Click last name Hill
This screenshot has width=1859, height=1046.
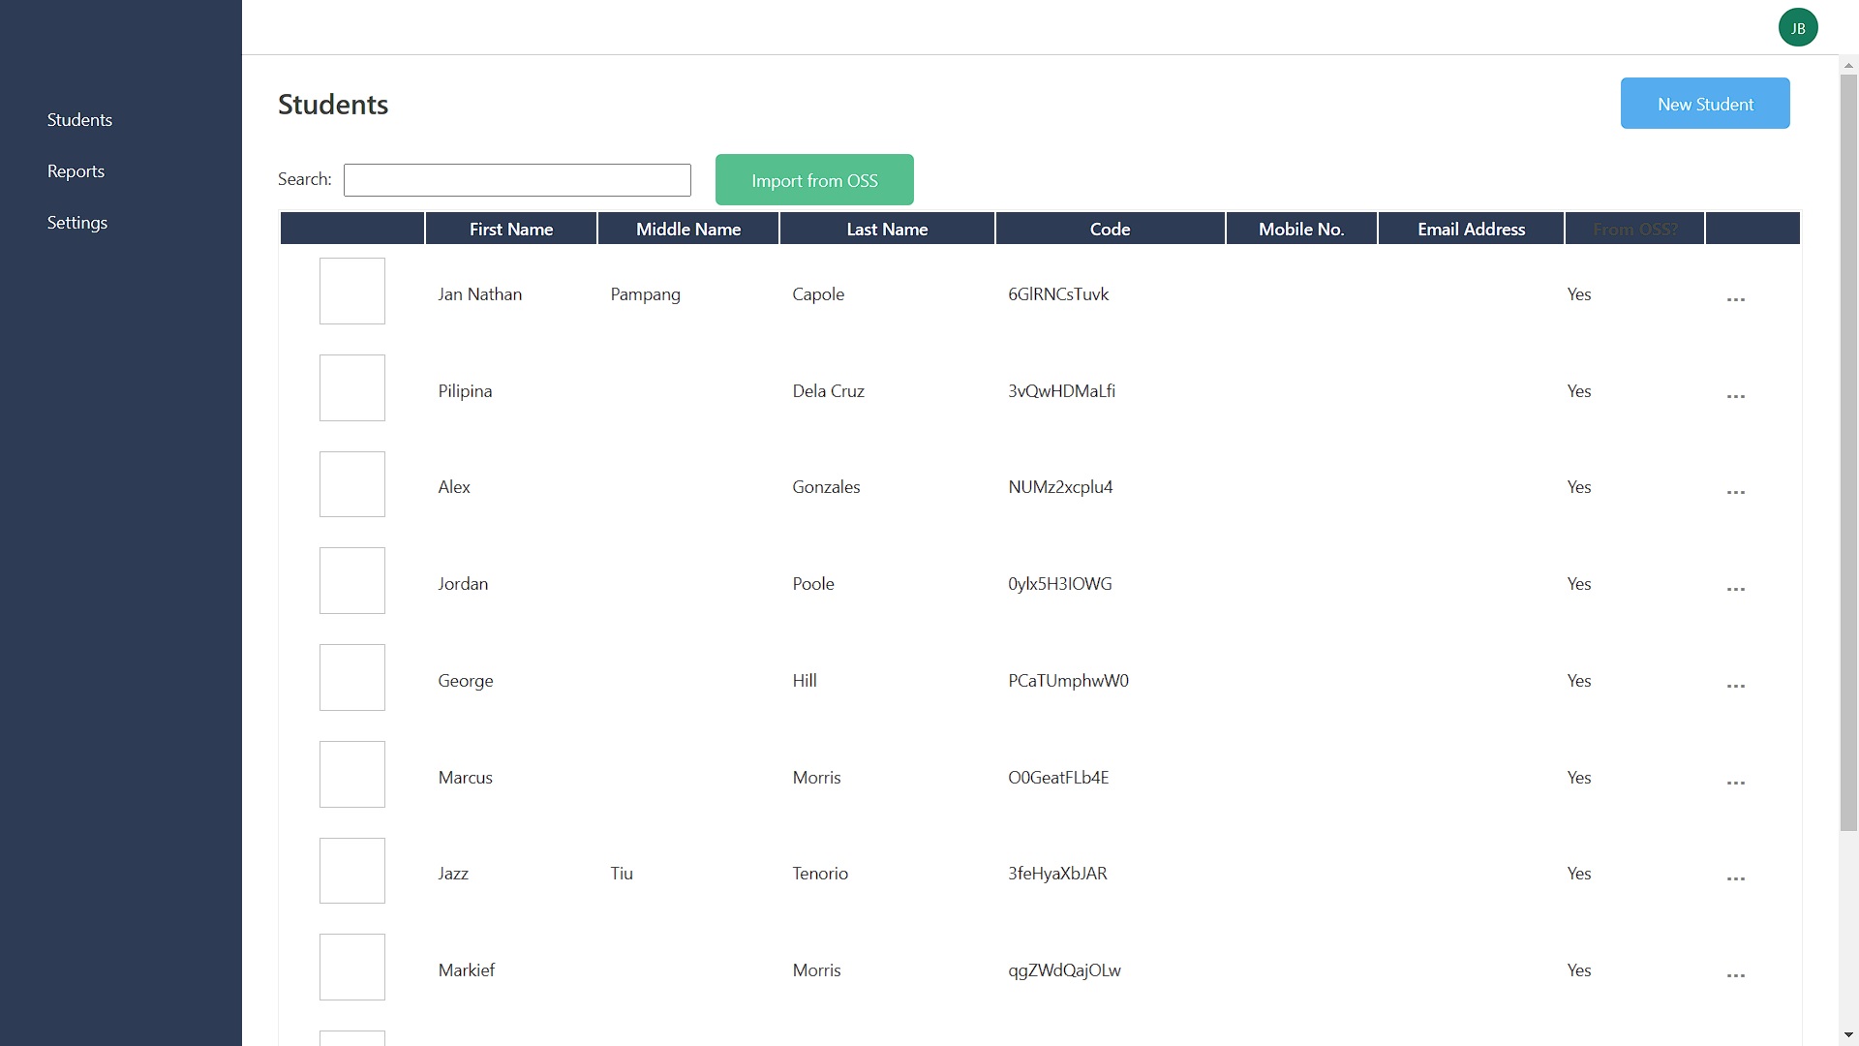tap(805, 681)
